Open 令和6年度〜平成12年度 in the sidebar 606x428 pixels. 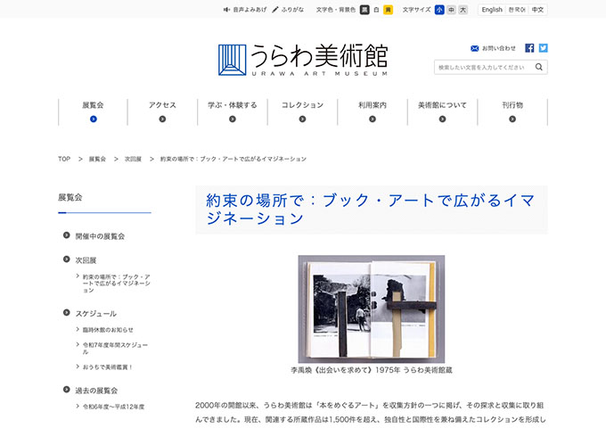pos(113,407)
